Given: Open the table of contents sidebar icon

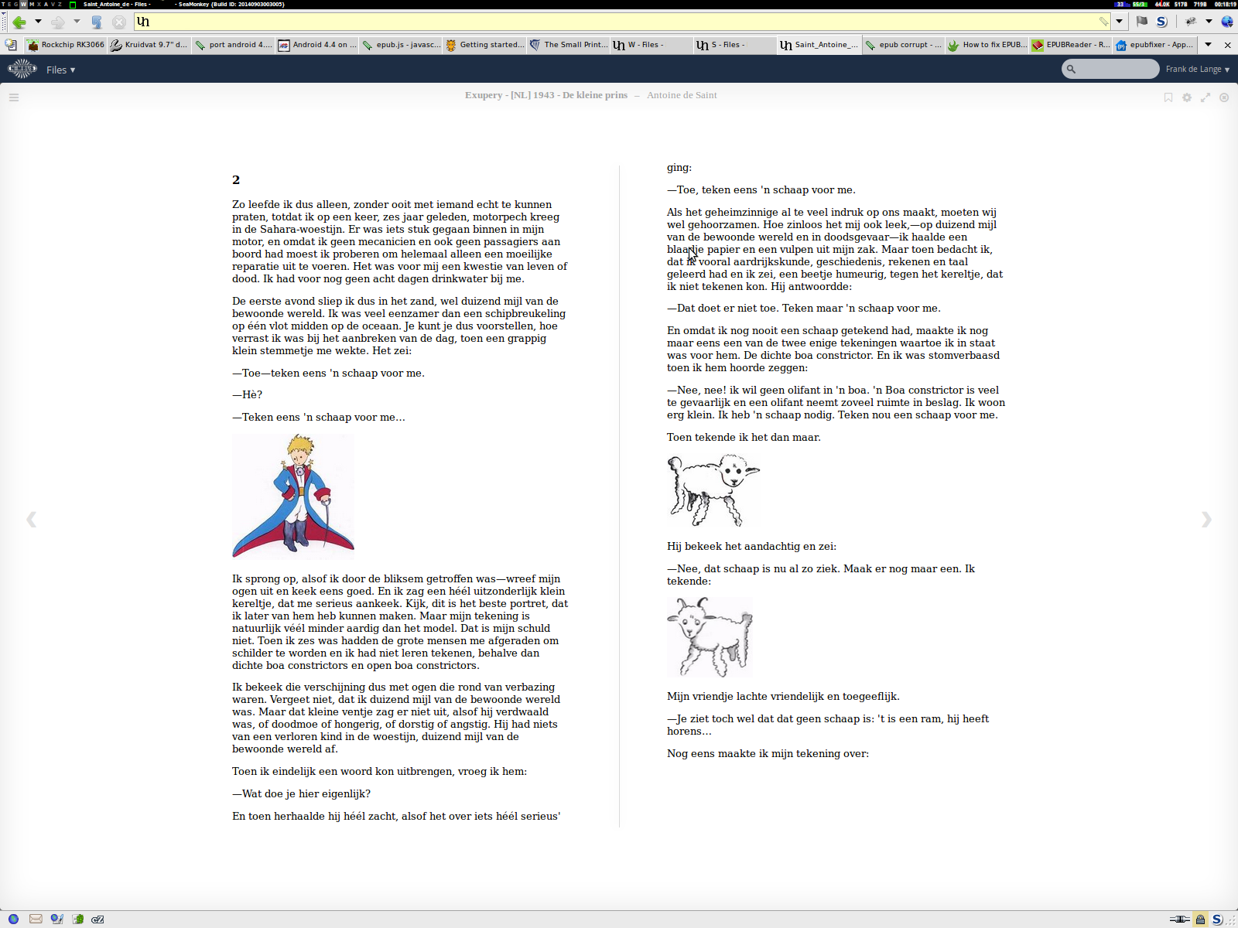Looking at the screenshot, I should (13, 97).
